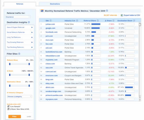
Task: Click Δ Share slider right handle
Action: coord(29,75)
